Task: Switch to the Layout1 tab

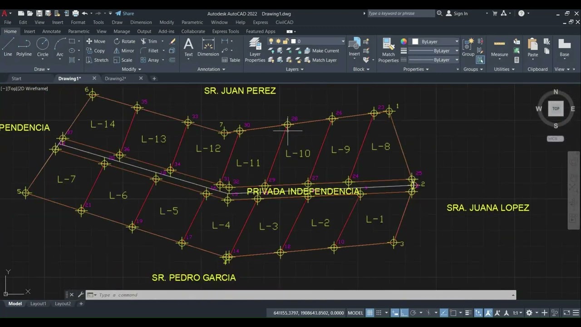Action: click(x=38, y=303)
